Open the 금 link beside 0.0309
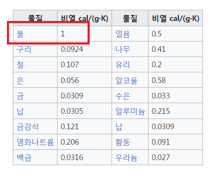The height and width of the screenshot is (175, 212). [x=20, y=96]
